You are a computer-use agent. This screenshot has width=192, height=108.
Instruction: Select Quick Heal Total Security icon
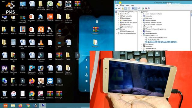[x=41, y=31]
